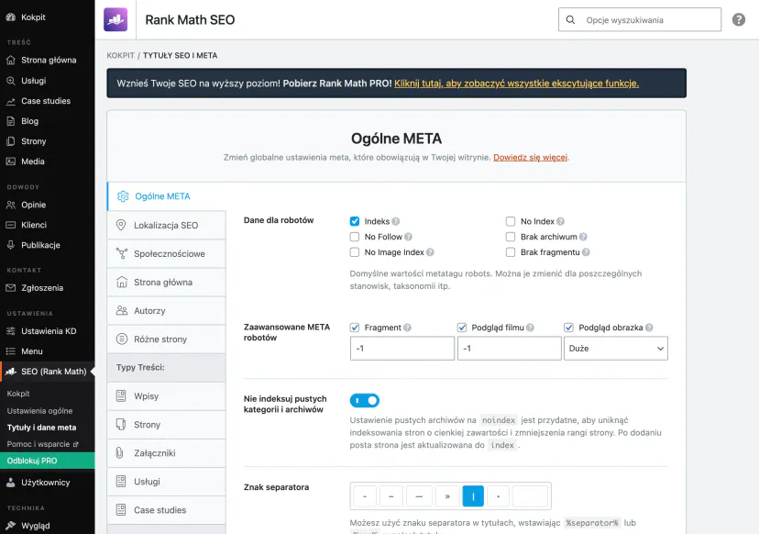The image size is (759, 534).
Task: Click the Zgłoszenia envelope icon
Action: (x=11, y=288)
